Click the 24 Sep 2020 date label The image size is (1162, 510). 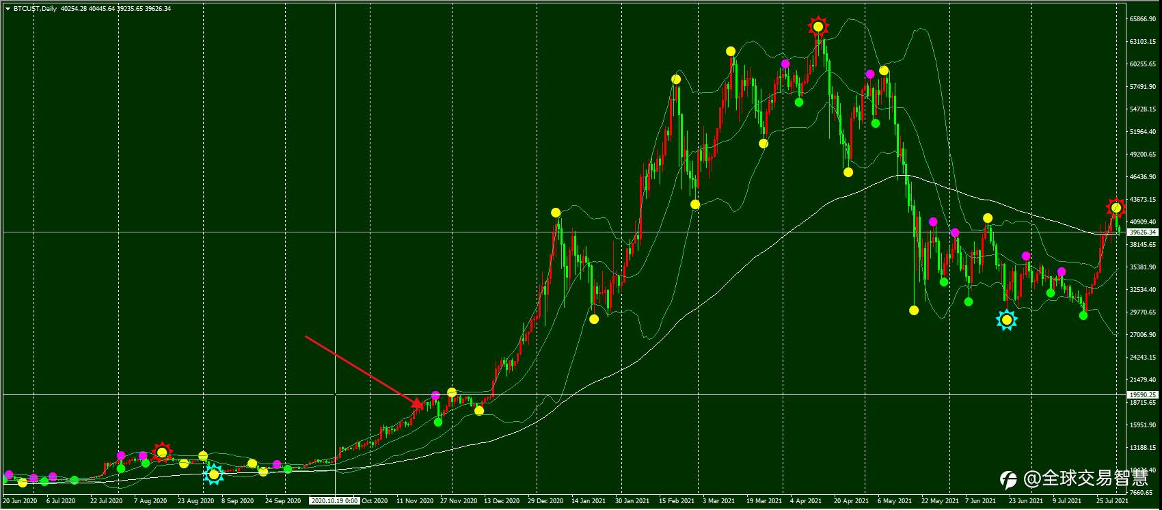[283, 501]
